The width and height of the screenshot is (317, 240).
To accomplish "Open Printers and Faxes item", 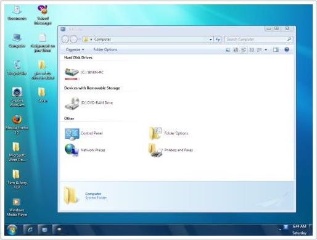I will tap(171, 151).
